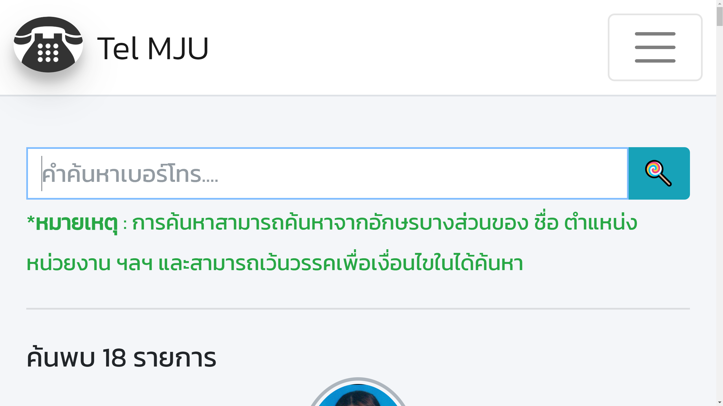Screen dimensions: 723x406
Task: Click the word ชื่อ in the green note
Action: (x=546, y=223)
